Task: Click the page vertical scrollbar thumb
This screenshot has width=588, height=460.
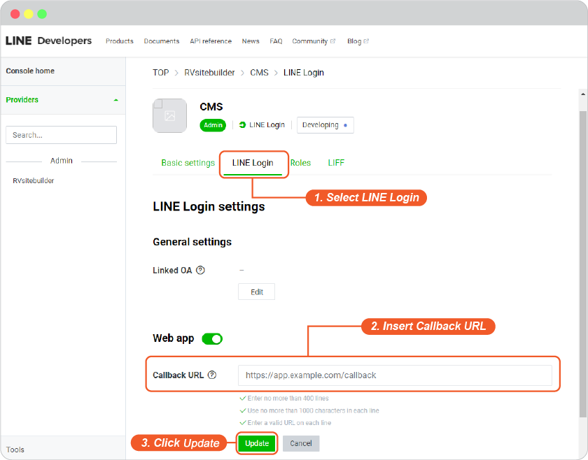Action: pyautogui.click(x=582, y=264)
